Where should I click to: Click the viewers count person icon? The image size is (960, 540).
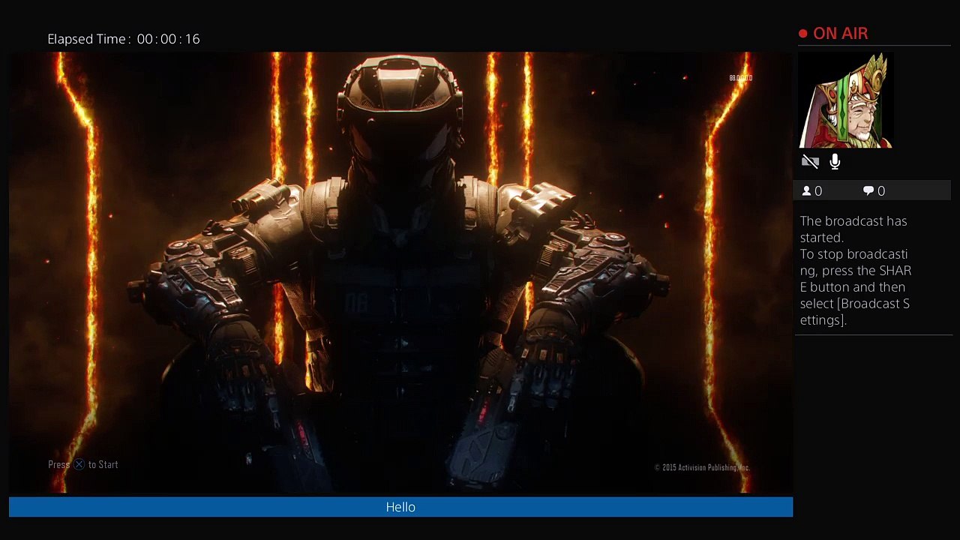[x=807, y=191]
